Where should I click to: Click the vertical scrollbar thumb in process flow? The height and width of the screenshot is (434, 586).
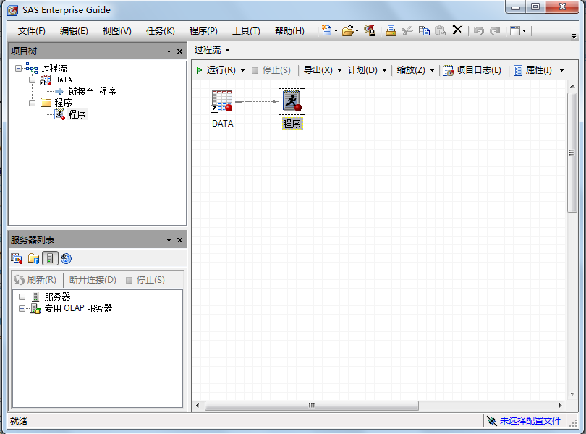pos(572,153)
